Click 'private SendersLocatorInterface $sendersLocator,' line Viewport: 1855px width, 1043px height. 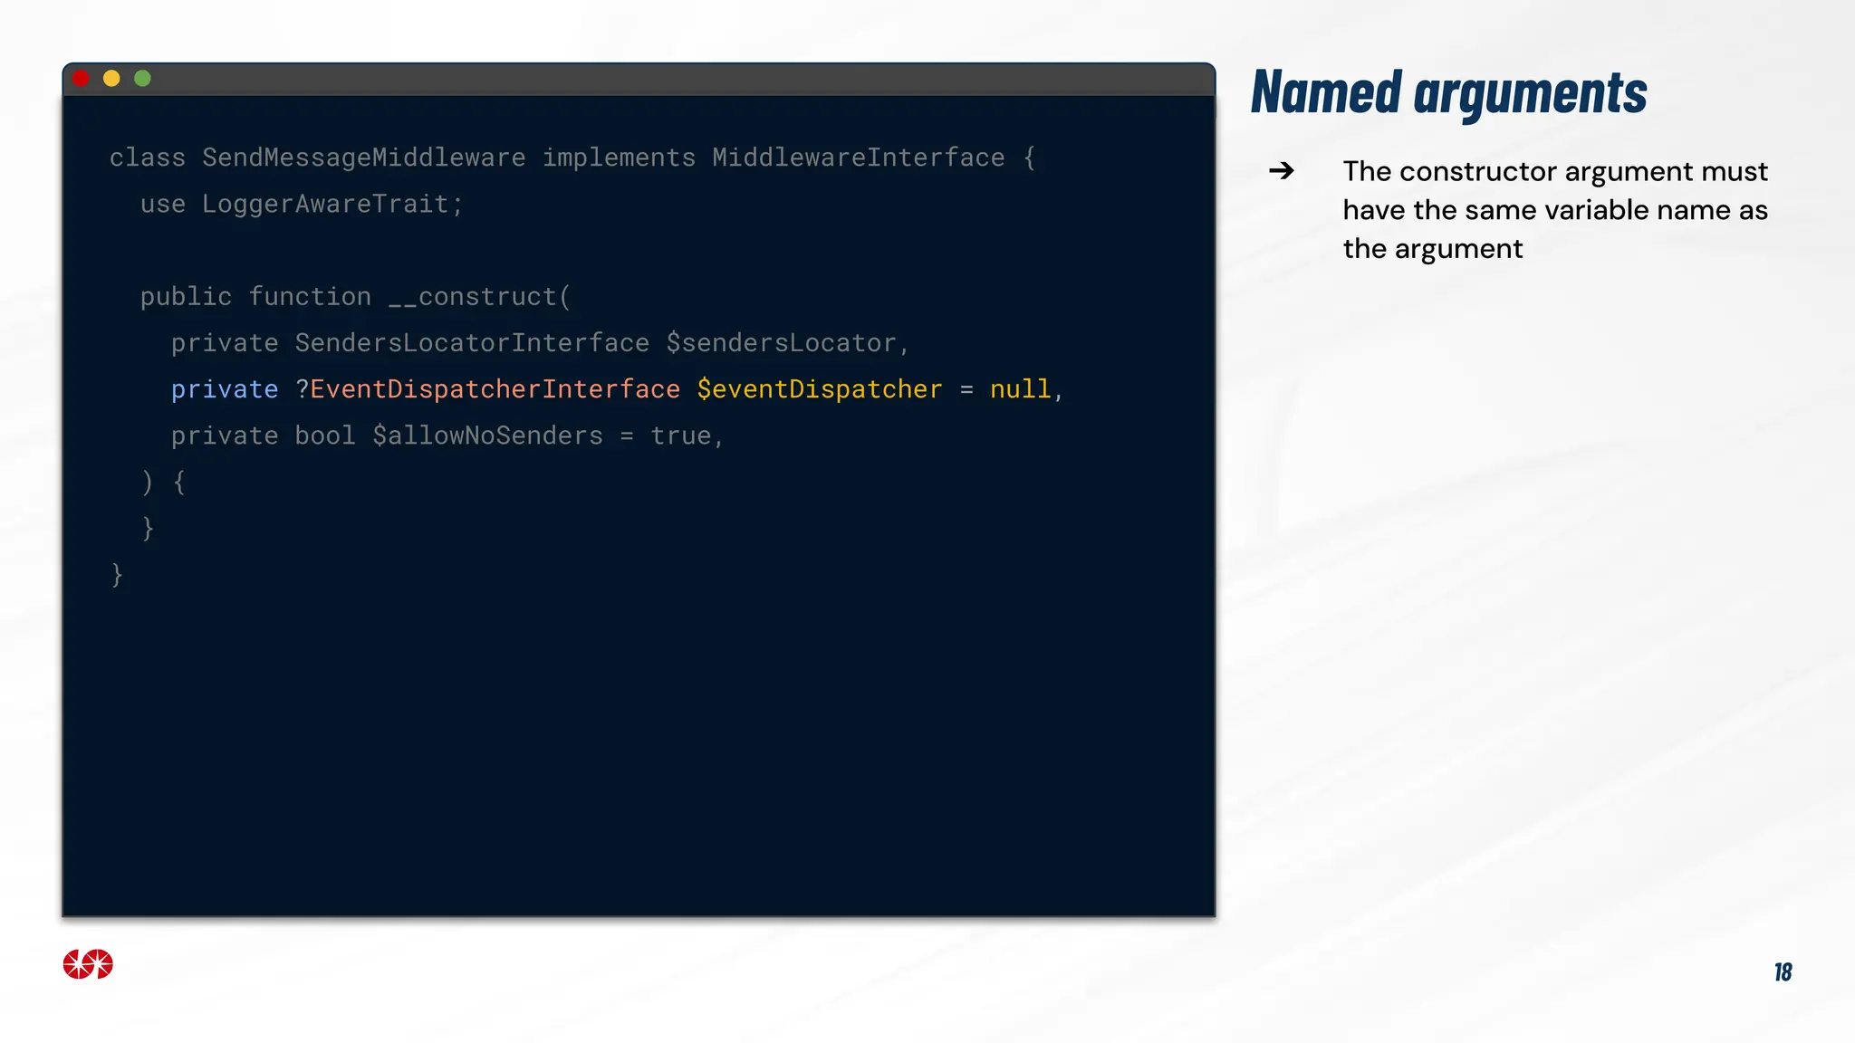540,343
